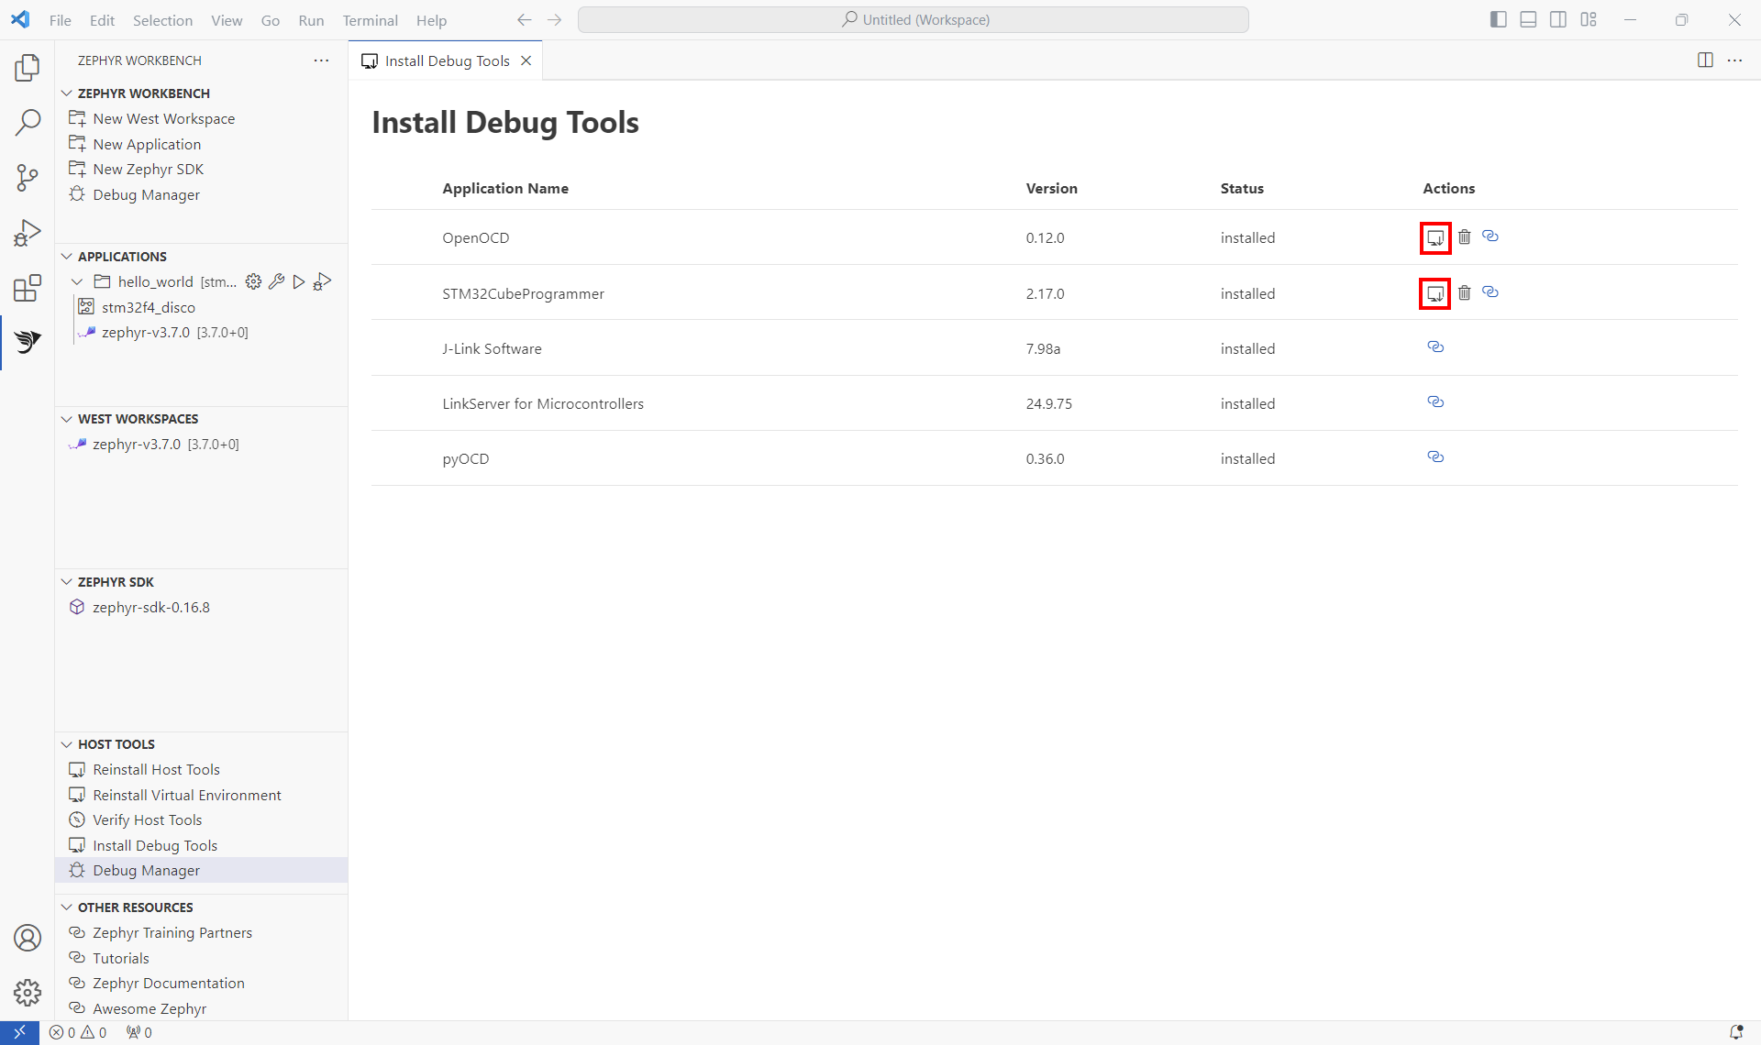This screenshot has width=1761, height=1045.
Task: Select the Zephyr Workbench sidebar icon
Action: click(x=28, y=343)
